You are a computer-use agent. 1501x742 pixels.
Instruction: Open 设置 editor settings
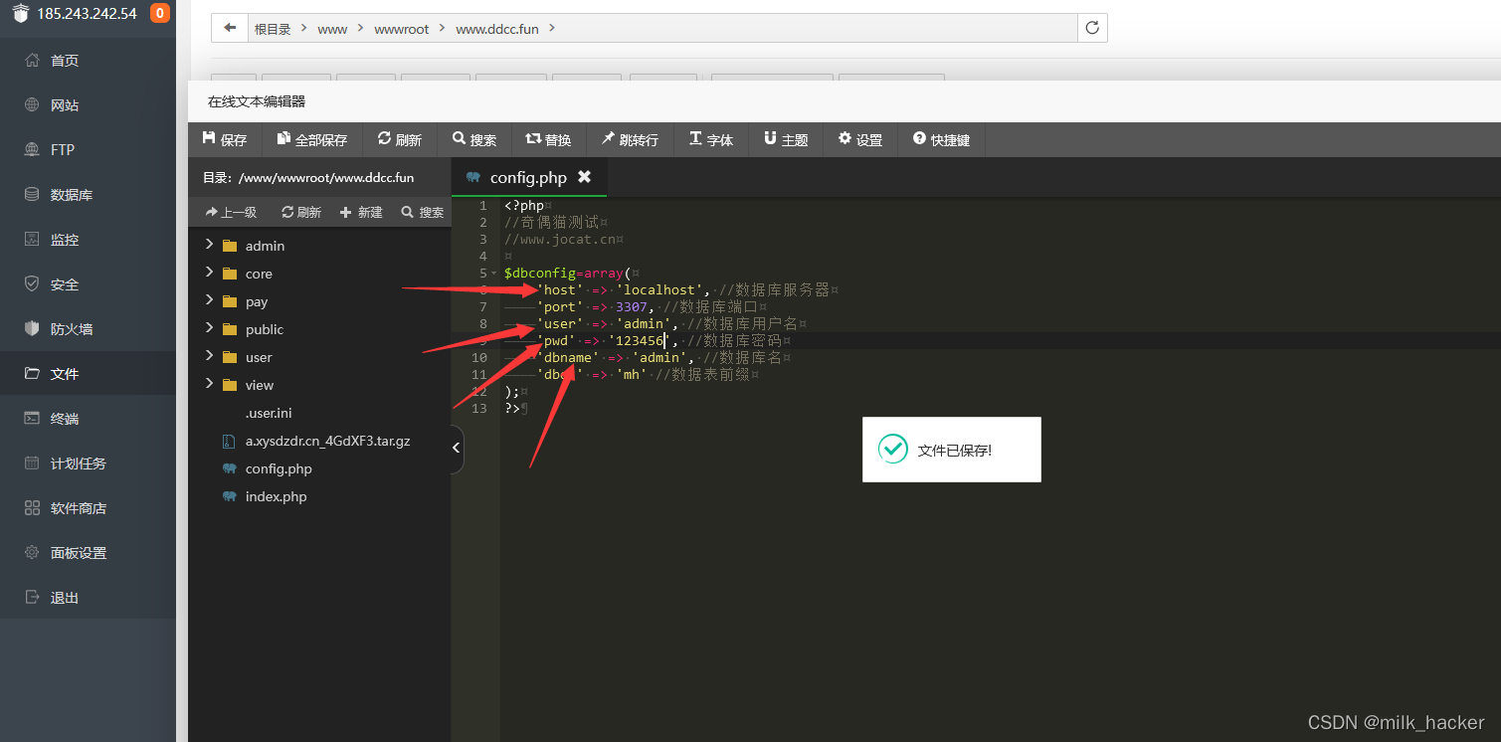(x=860, y=140)
